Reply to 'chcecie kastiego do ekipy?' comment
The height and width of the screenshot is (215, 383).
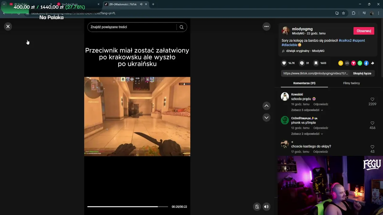[x=320, y=152]
